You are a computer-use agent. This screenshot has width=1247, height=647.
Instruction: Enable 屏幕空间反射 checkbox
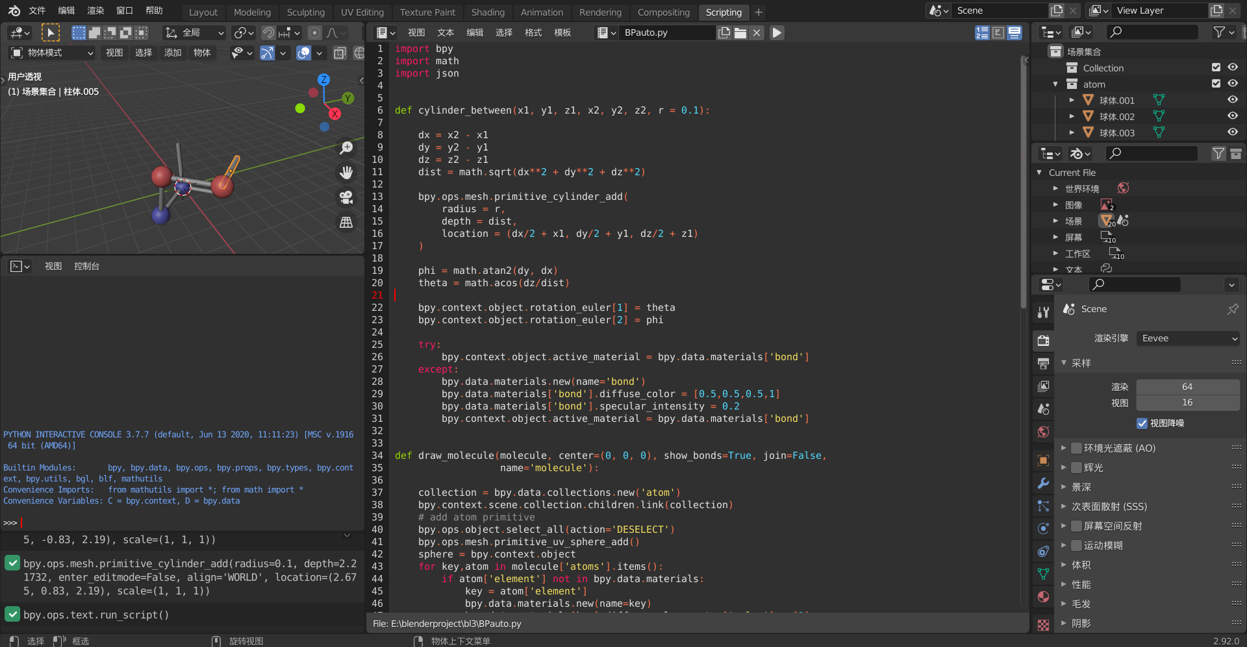(1076, 526)
